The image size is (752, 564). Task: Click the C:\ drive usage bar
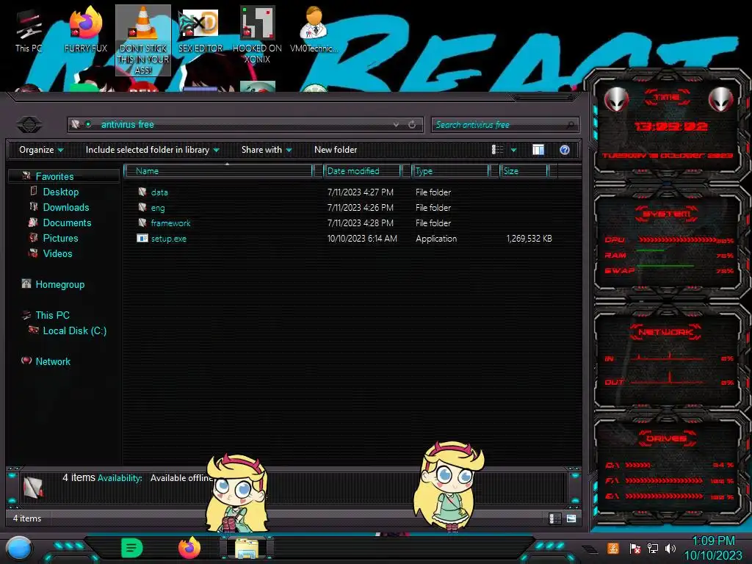pyautogui.click(x=638, y=465)
